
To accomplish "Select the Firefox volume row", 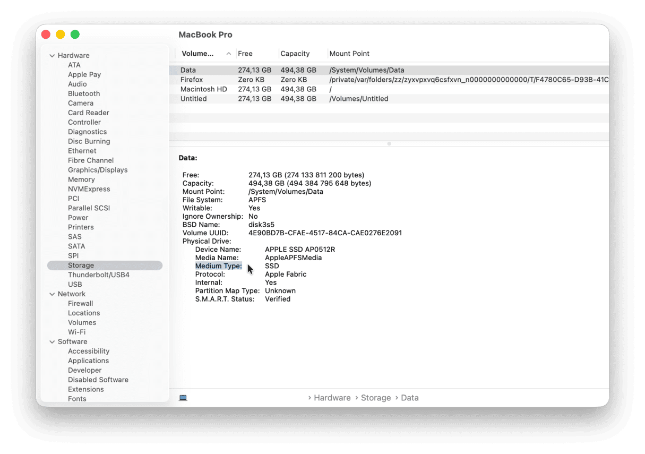I will coord(389,80).
